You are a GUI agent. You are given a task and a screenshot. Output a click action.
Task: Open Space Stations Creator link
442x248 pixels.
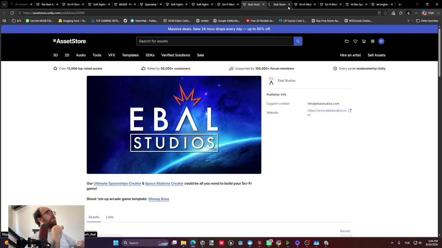(x=164, y=184)
